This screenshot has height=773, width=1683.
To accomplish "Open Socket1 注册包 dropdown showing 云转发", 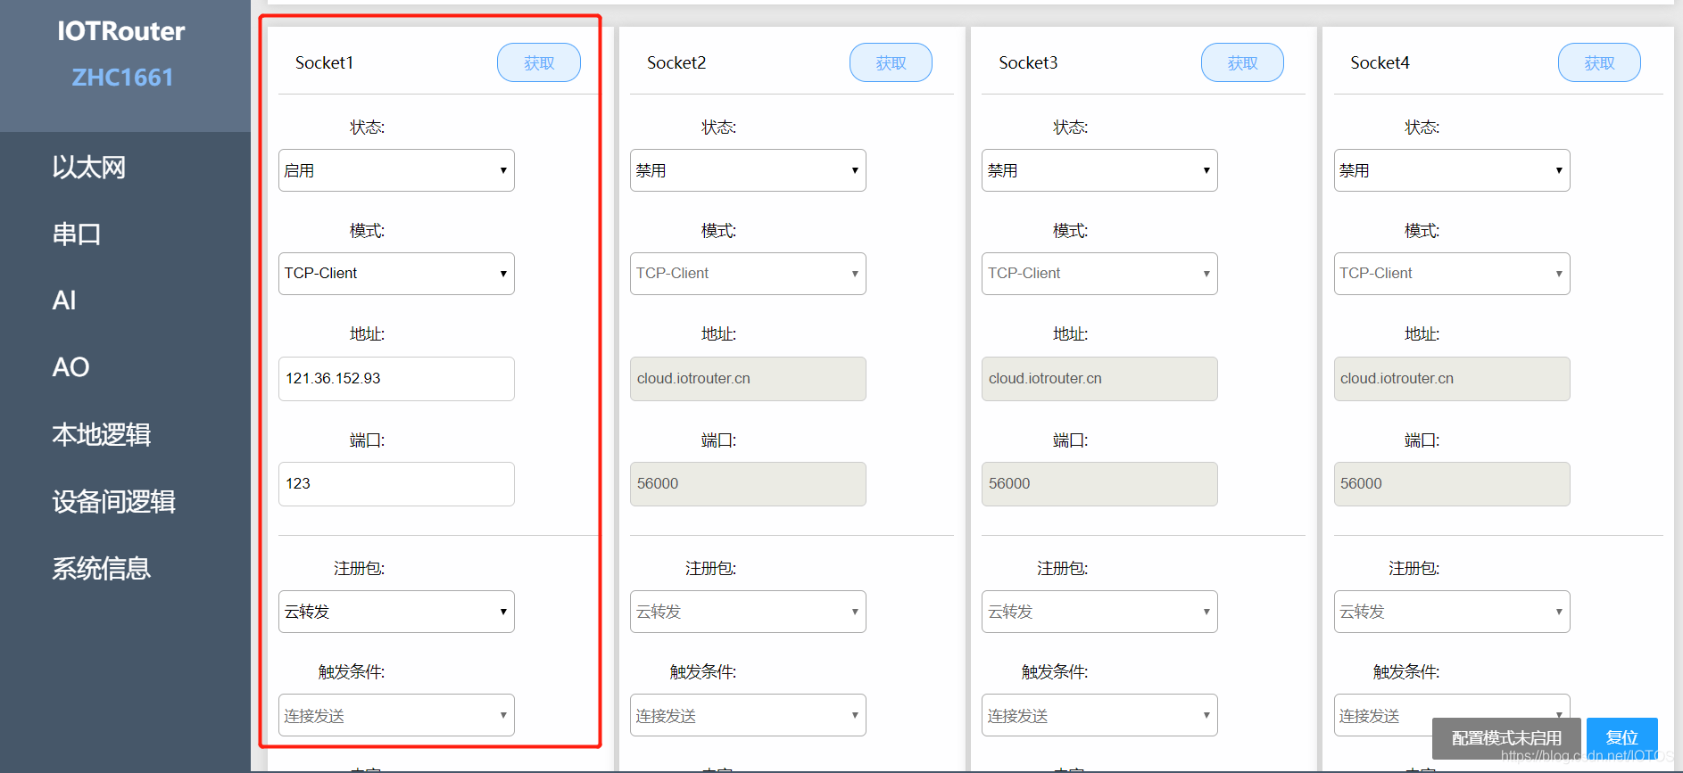I will pos(395,611).
